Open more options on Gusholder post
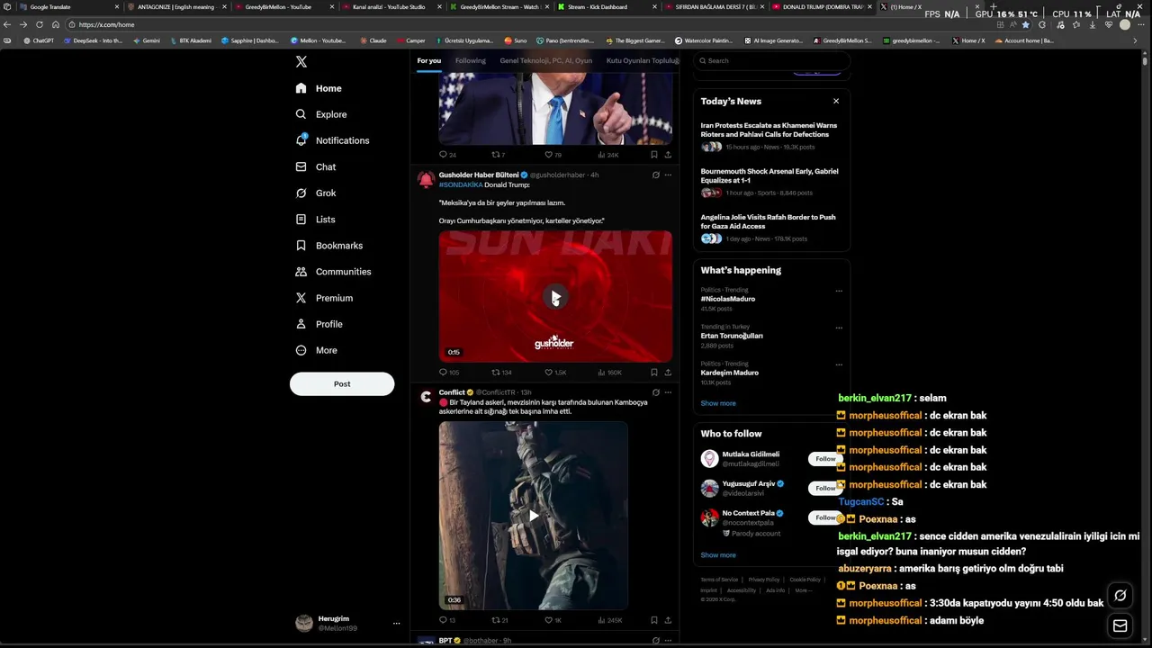 click(668, 175)
